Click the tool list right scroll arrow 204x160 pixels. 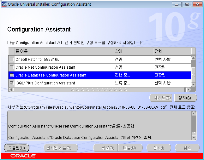click(x=189, y=89)
